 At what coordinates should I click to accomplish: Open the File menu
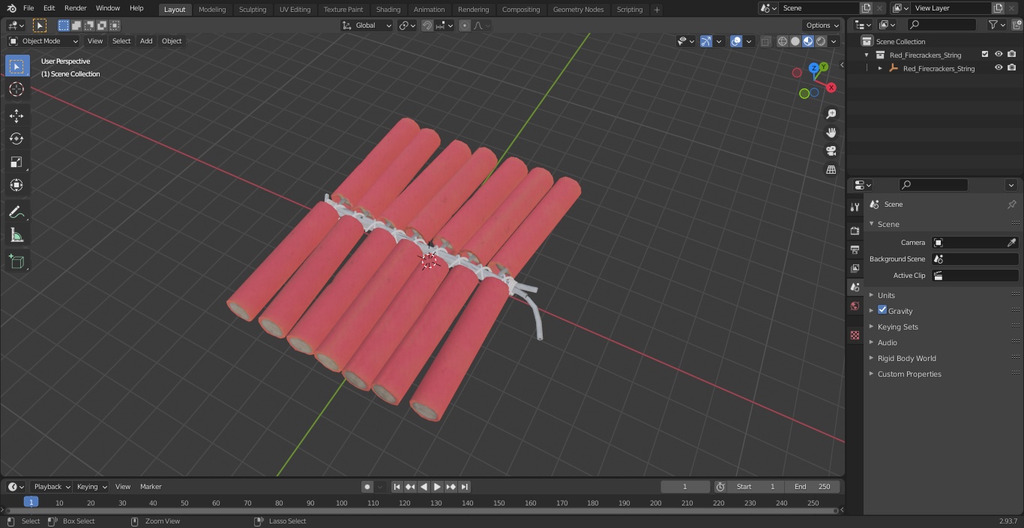coord(28,8)
